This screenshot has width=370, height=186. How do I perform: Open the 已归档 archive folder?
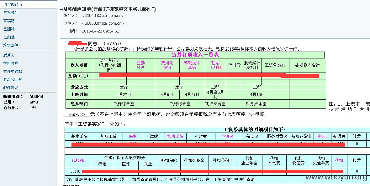click(9, 37)
